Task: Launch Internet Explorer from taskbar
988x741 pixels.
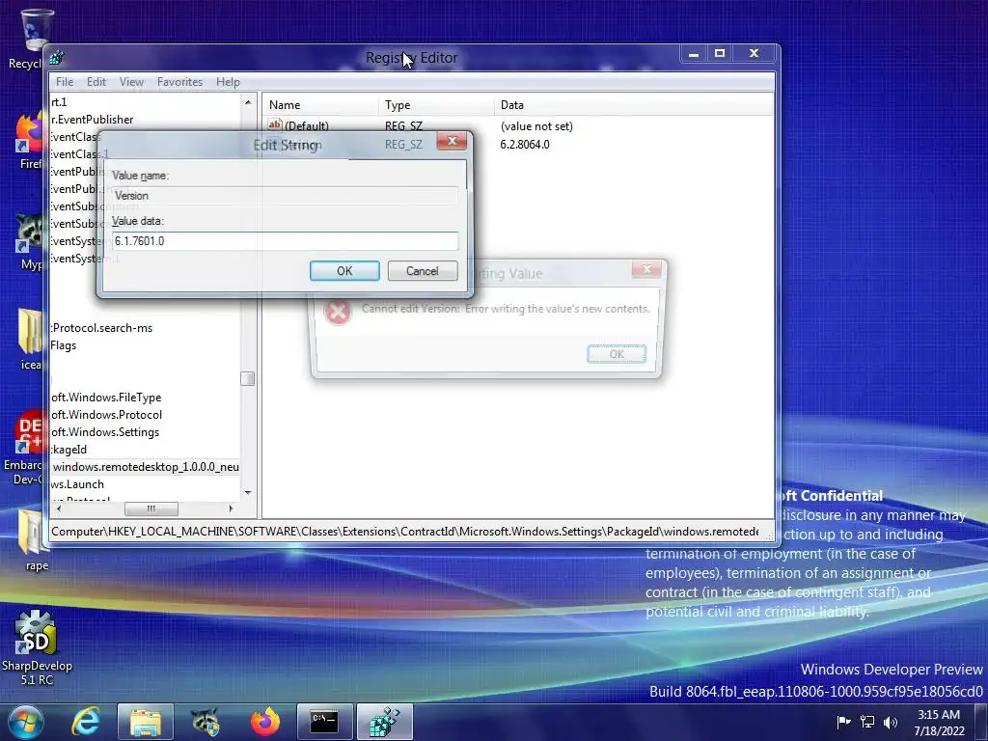Action: 86,722
